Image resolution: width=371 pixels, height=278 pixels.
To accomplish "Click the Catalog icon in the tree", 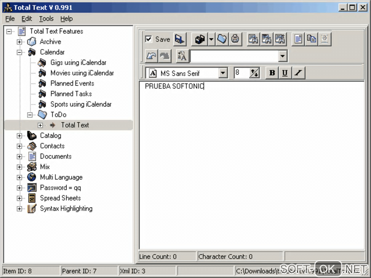I will 32,136.
